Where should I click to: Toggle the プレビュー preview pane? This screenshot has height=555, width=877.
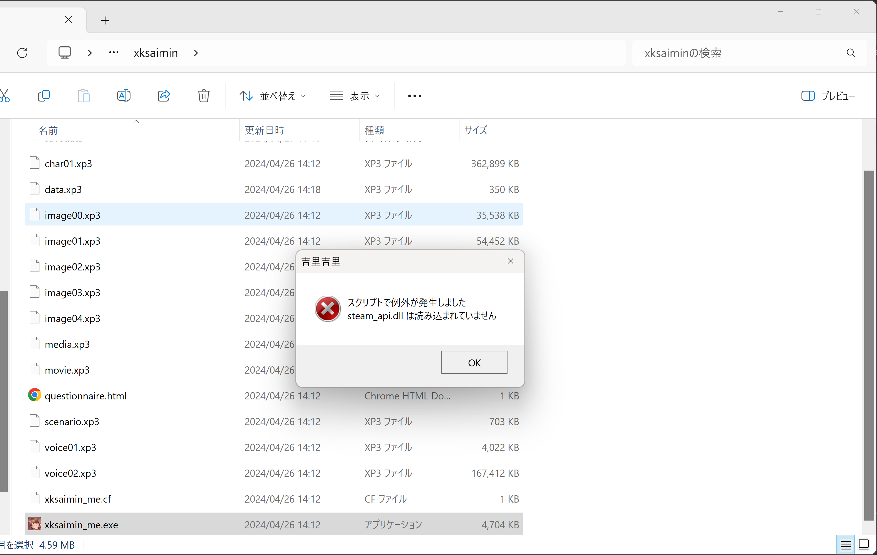(x=828, y=96)
